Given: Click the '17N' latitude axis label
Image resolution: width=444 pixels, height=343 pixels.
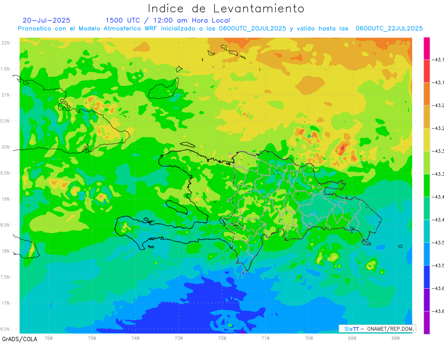Looking at the screenshot, I should (6, 303).
